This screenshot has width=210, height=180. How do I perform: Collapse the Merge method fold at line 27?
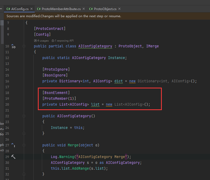24,145
